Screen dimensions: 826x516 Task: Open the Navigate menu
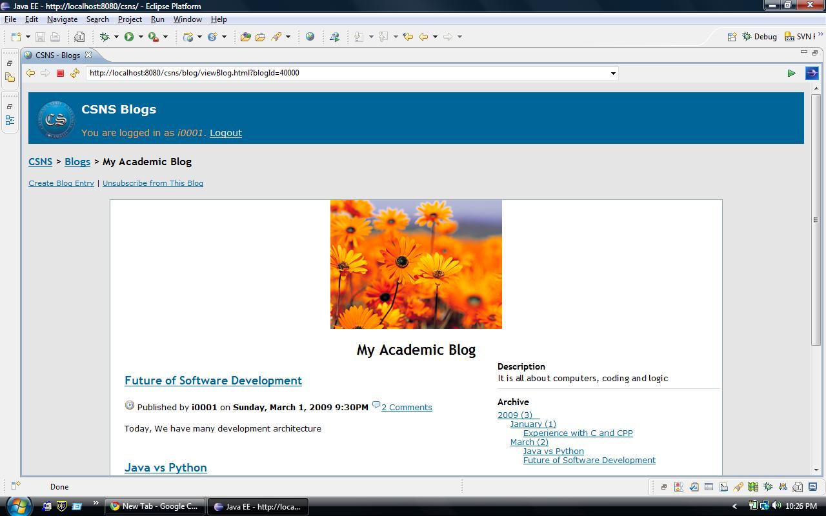[62, 19]
